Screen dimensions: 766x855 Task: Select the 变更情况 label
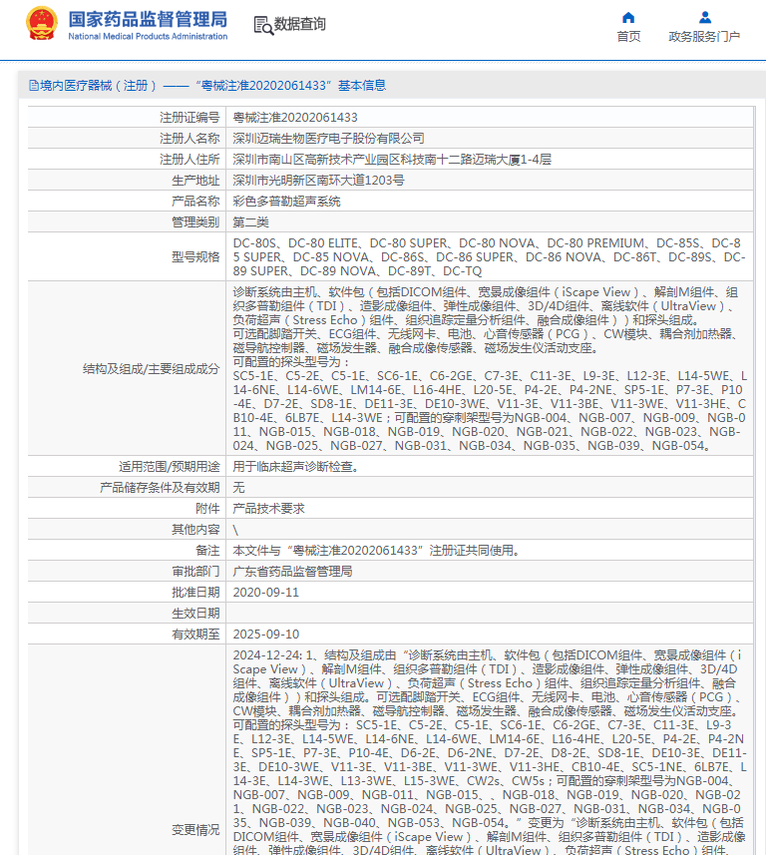pos(195,830)
